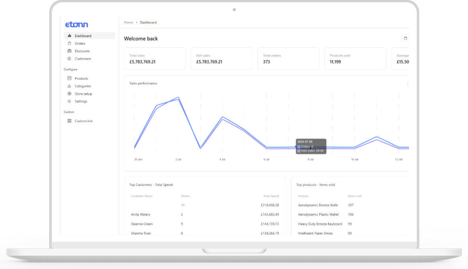Click the Total sales card
The height and width of the screenshot is (269, 468).
(155, 59)
